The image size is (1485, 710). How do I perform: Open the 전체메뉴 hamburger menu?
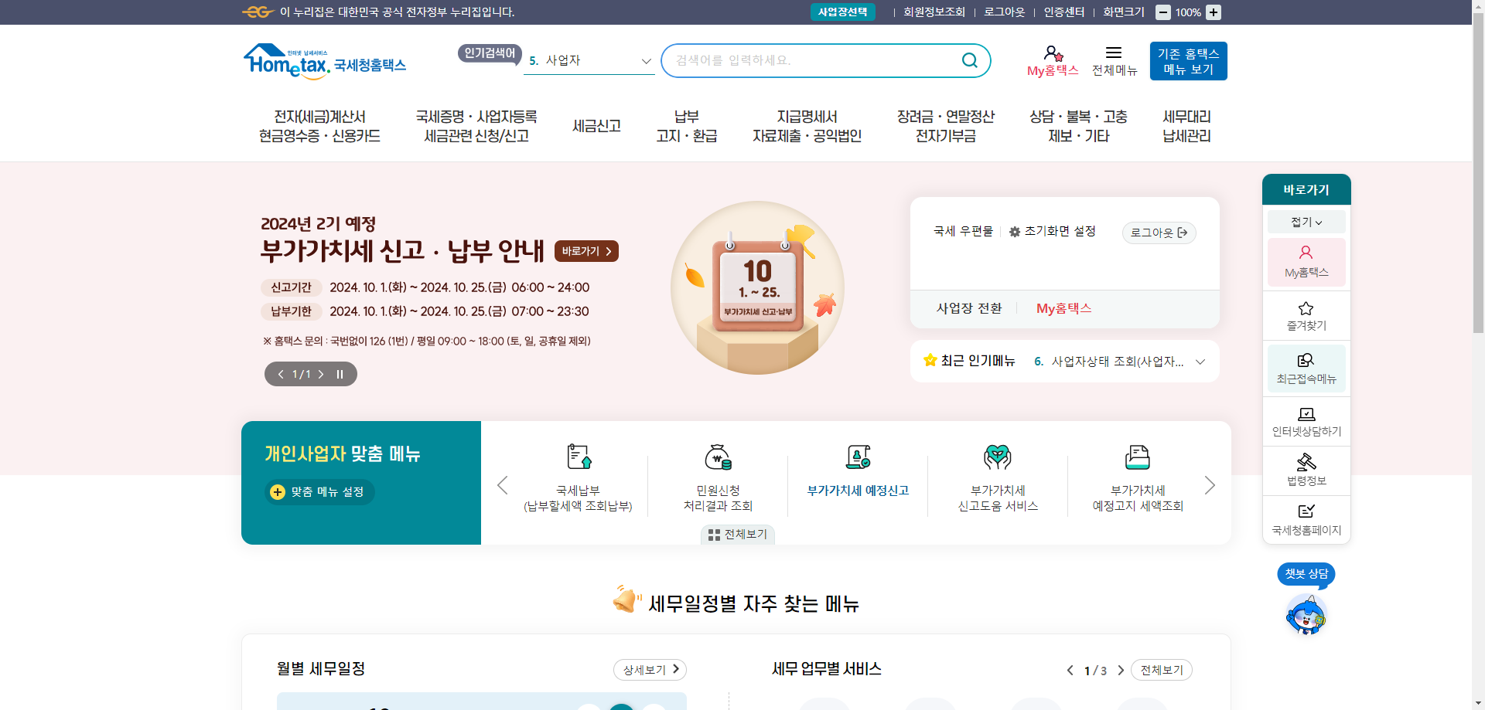[x=1115, y=60]
